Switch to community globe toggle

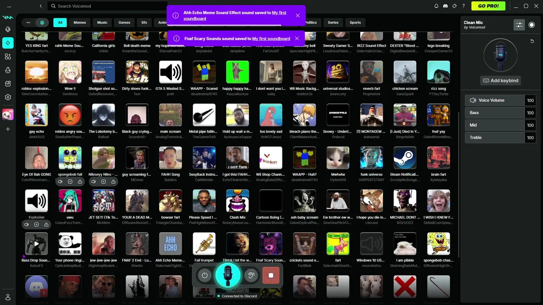click(42, 22)
